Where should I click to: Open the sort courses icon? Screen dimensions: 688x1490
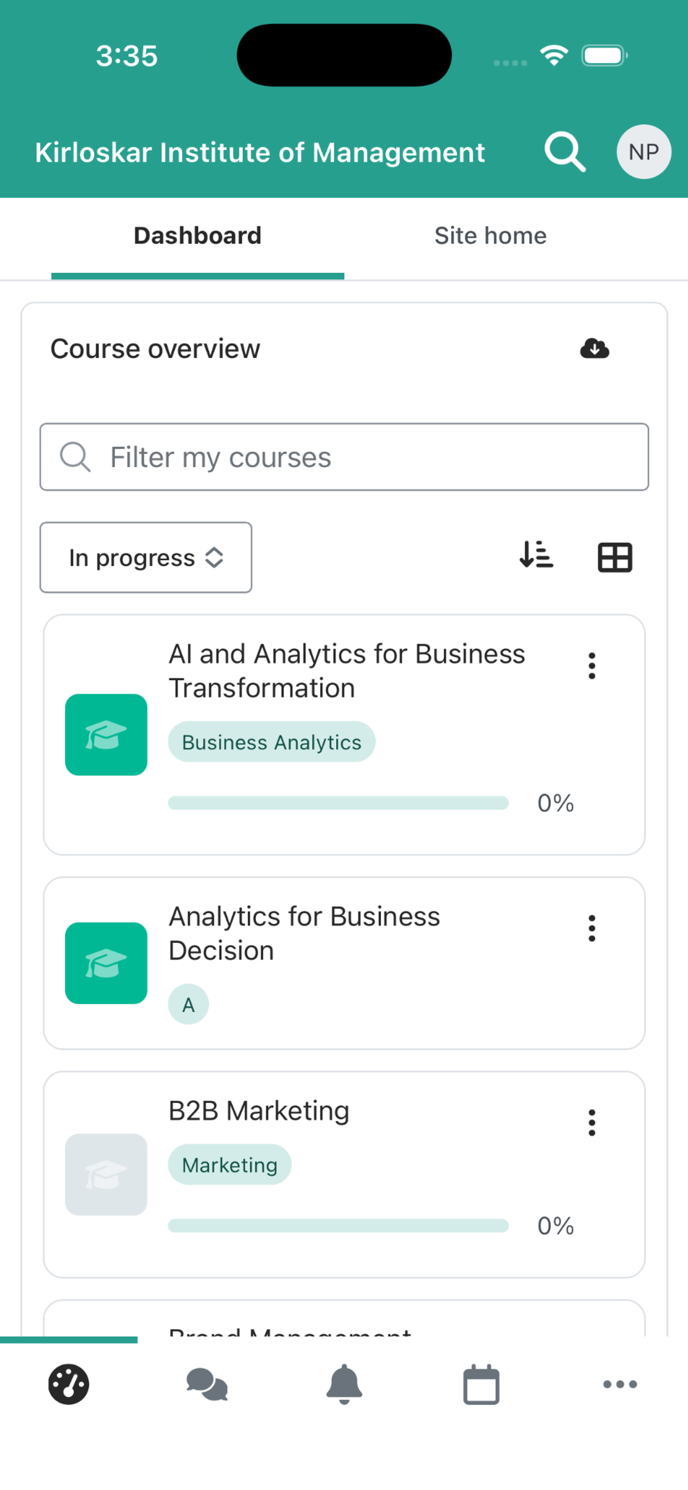(536, 555)
